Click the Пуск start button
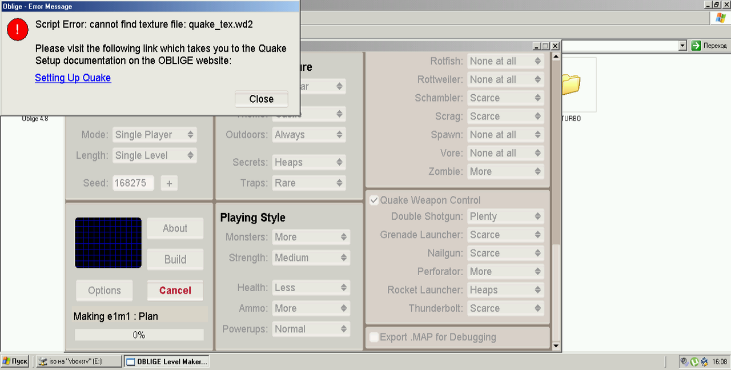 click(x=15, y=361)
